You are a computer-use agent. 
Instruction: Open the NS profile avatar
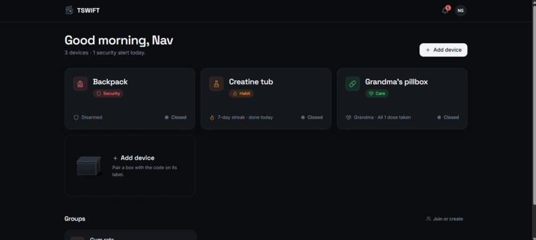(x=460, y=11)
